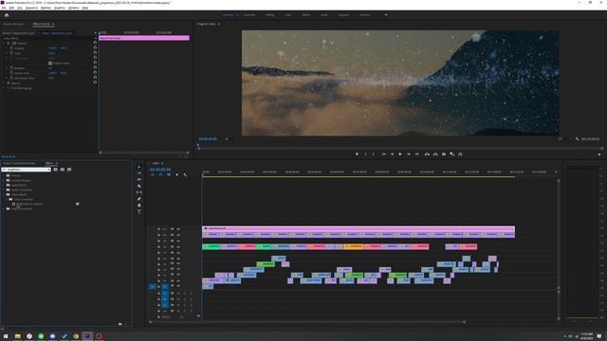Select the Pen tool
Viewport: 607px width, 341px height.
(139, 199)
